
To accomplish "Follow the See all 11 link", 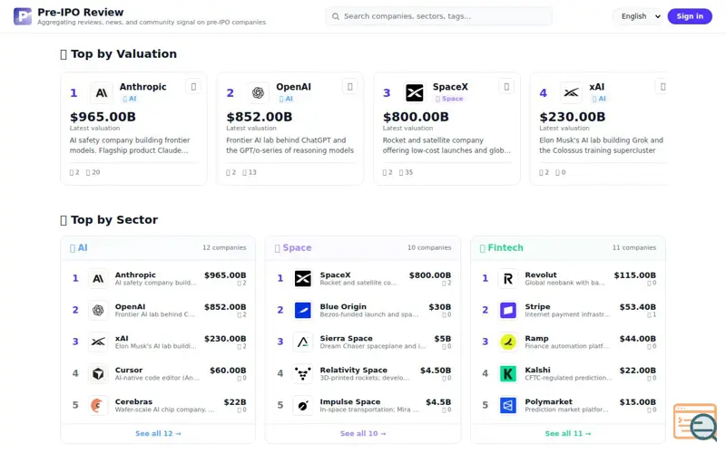I will pyautogui.click(x=568, y=434).
